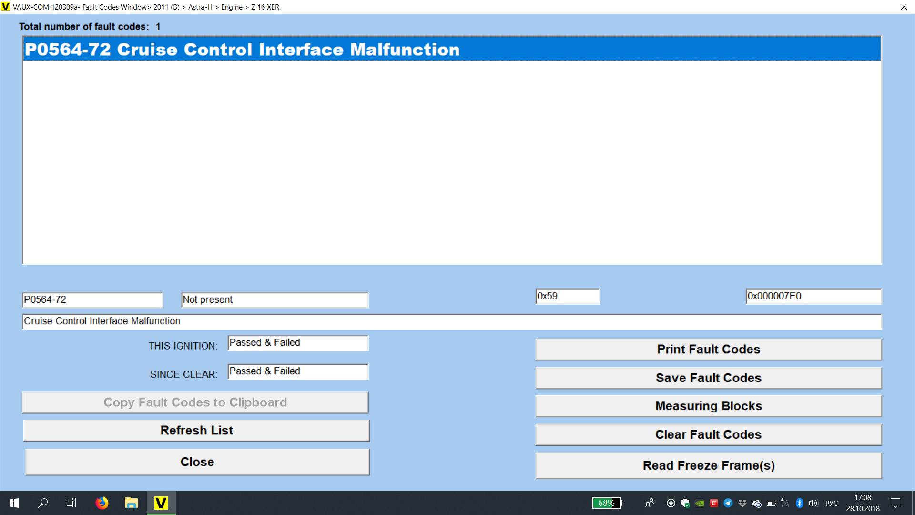Open VAUX-COM app icon in taskbar
Image resolution: width=915 pixels, height=515 pixels.
coord(161,503)
